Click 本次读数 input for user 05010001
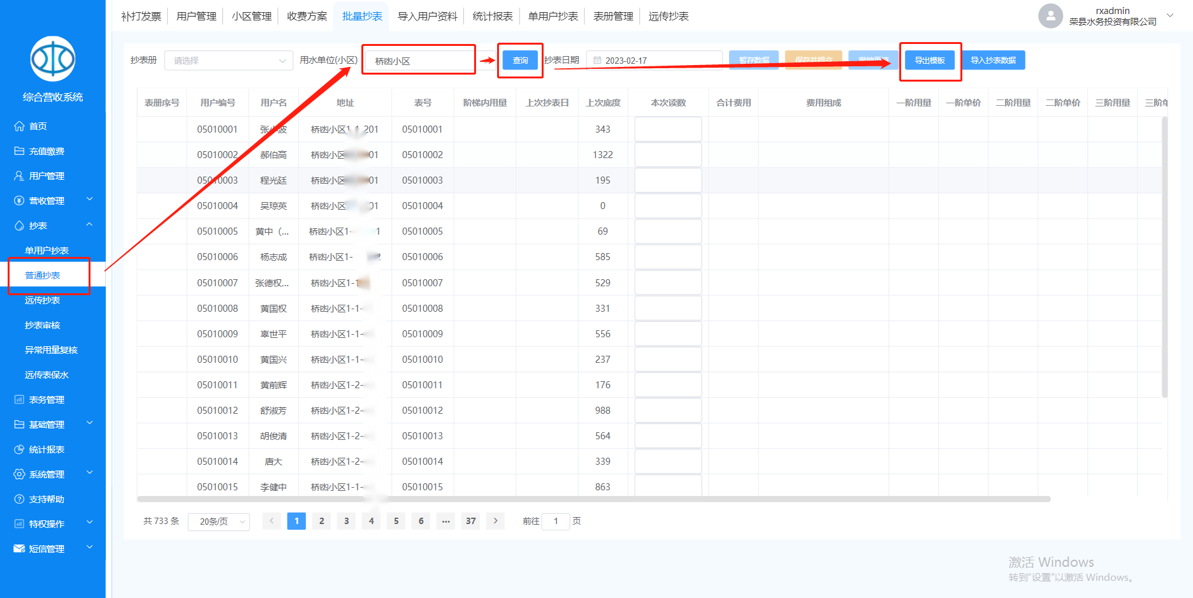This screenshot has height=598, width=1193. (668, 129)
